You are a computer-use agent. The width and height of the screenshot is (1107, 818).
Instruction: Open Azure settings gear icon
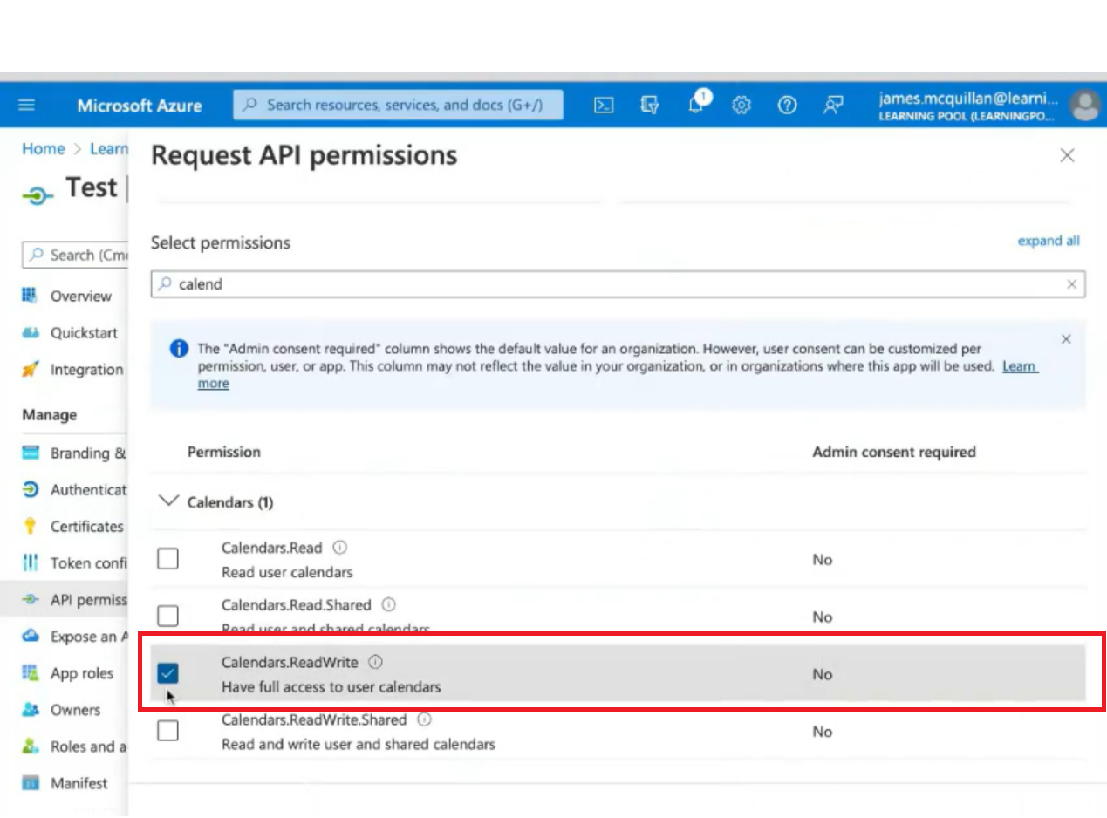pyautogui.click(x=741, y=106)
